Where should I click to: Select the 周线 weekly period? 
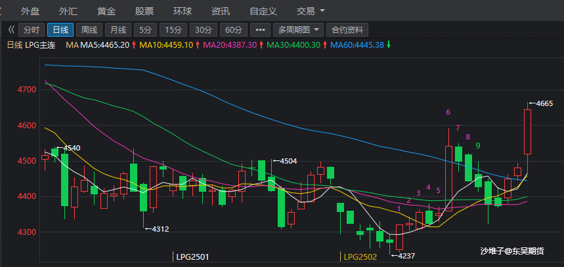tap(89, 29)
